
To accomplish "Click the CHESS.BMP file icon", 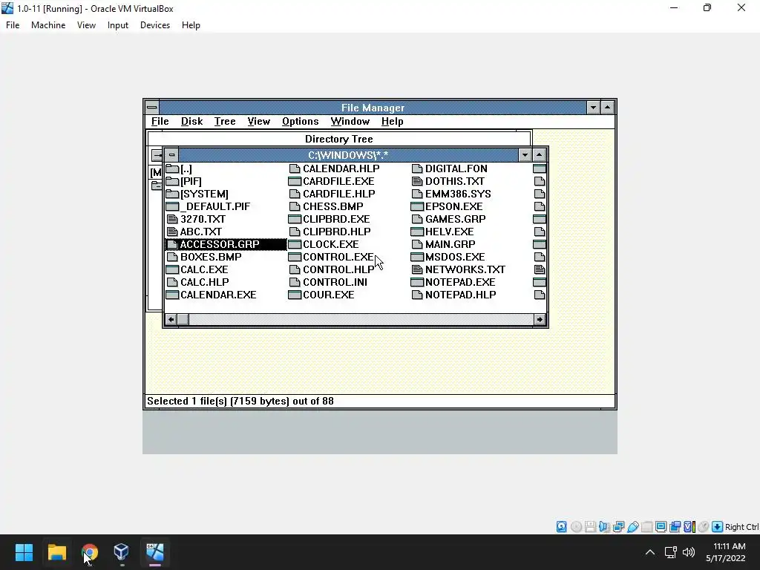I will 295,206.
